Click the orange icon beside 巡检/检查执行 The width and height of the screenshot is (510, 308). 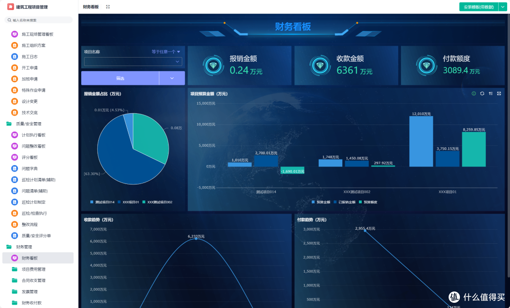tap(14, 213)
